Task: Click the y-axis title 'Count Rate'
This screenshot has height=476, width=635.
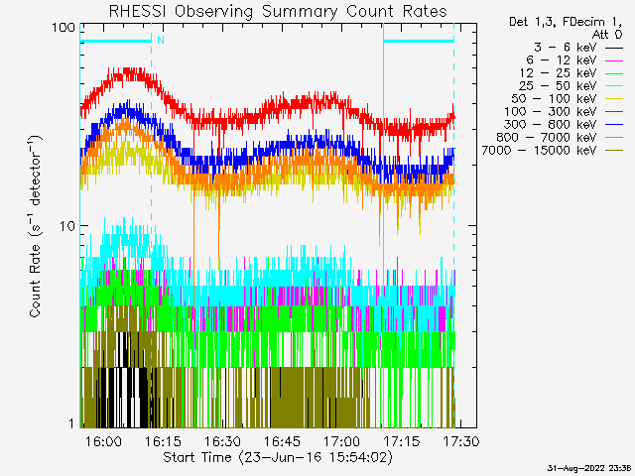Action: [x=36, y=281]
